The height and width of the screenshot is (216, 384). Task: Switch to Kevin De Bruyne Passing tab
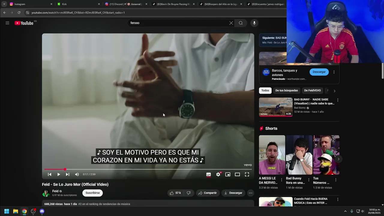click(173, 4)
